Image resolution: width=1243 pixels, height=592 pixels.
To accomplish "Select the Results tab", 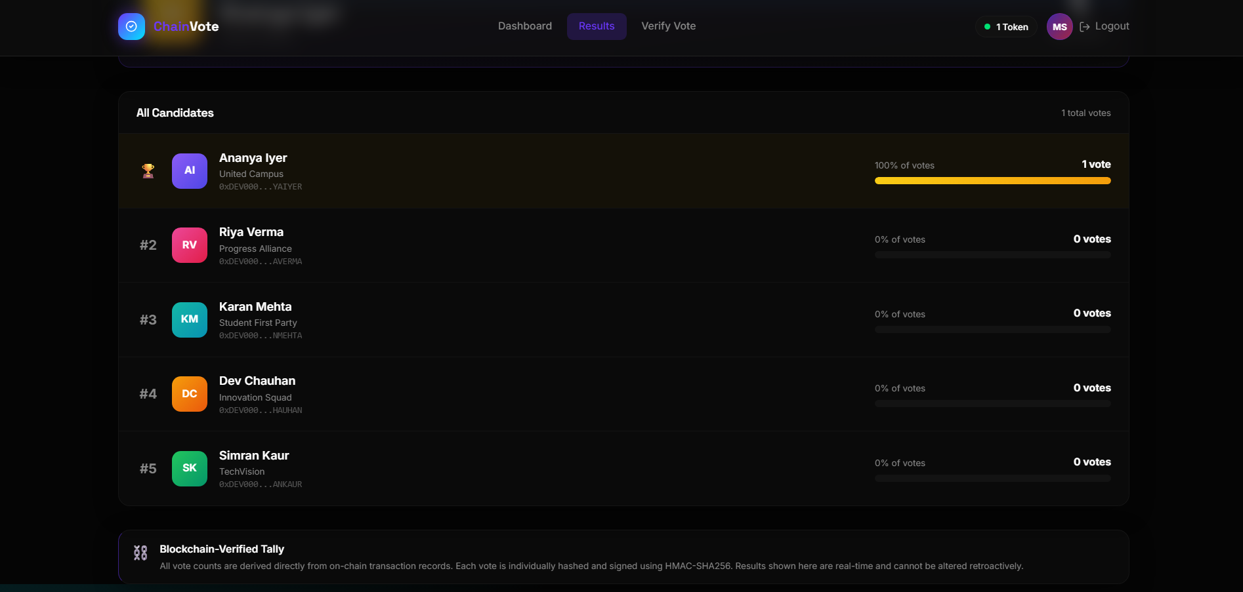I will [597, 26].
